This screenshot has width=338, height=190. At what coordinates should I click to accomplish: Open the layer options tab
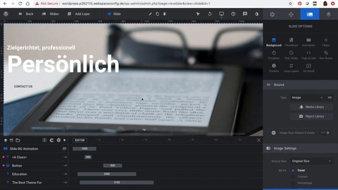pos(328,14)
